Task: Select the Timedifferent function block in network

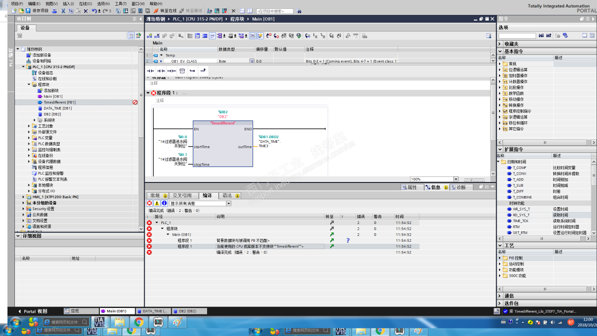Action: (223, 144)
